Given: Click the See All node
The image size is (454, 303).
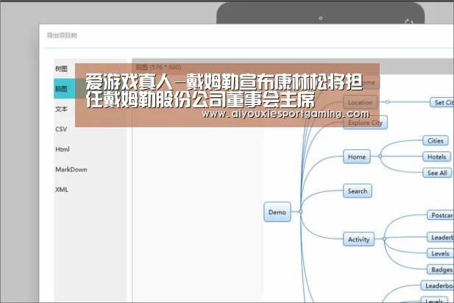Looking at the screenshot, I should [x=437, y=173].
